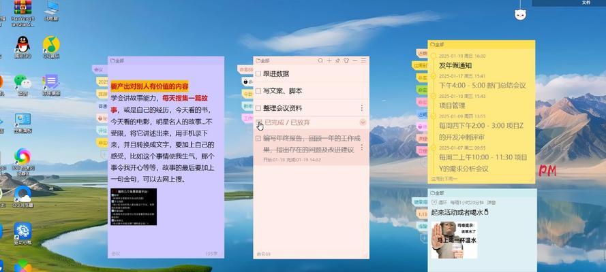The height and width of the screenshot is (272, 606).
Task: Select the 发年假通知 timeline entry
Action: coord(455,65)
